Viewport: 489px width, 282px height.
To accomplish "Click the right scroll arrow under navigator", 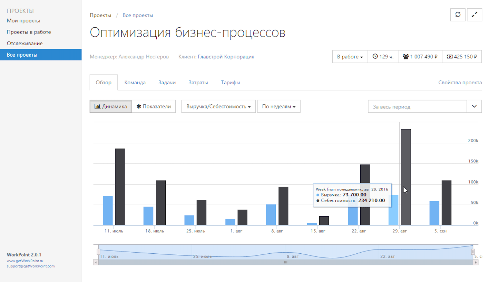I will 476,263.
